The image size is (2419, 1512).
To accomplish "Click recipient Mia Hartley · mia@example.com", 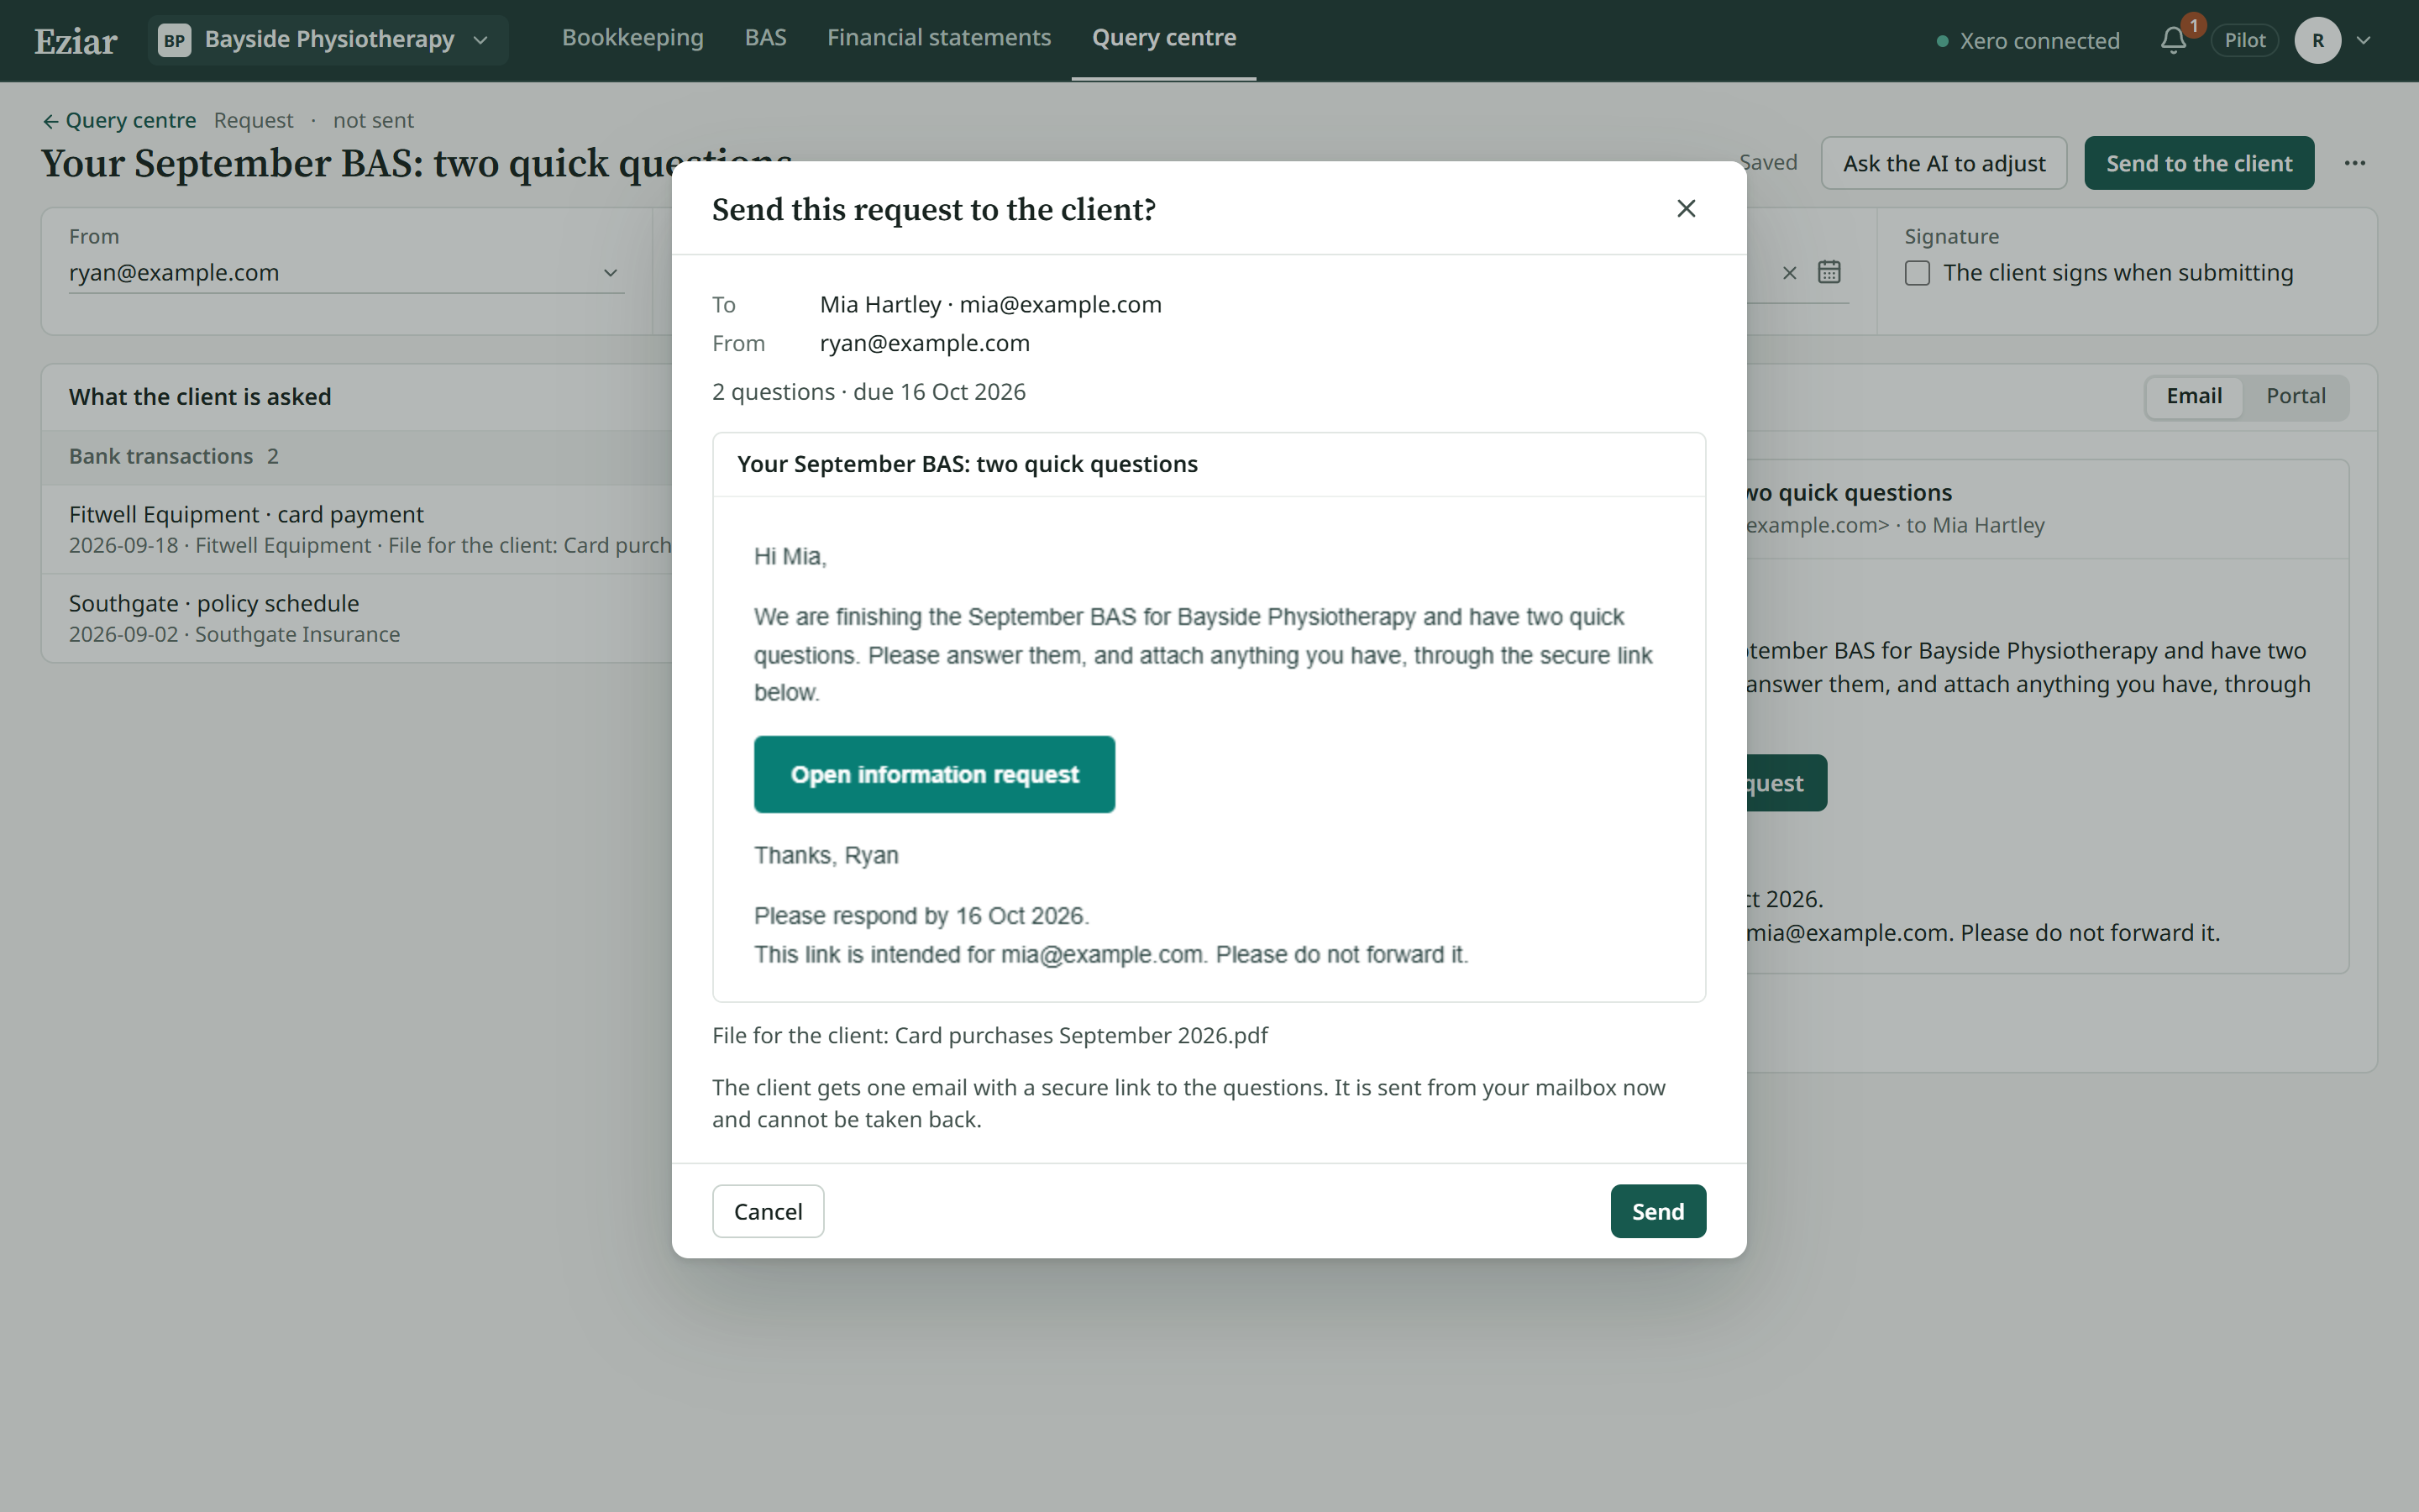I will point(990,304).
